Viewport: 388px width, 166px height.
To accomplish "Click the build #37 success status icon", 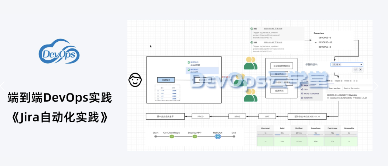I will pyautogui.click(x=251, y=29).
